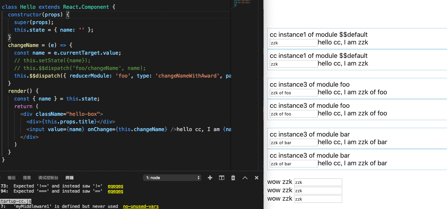Click second 'zzk of bar' input field
Viewport: 447px width, 209px height.
pos(293,163)
